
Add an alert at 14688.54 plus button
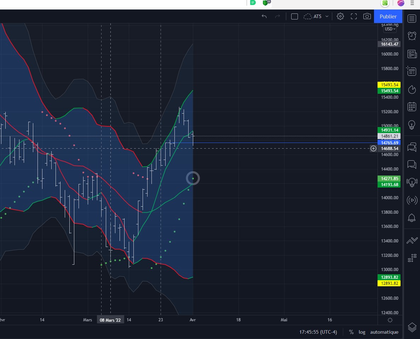(x=373, y=149)
